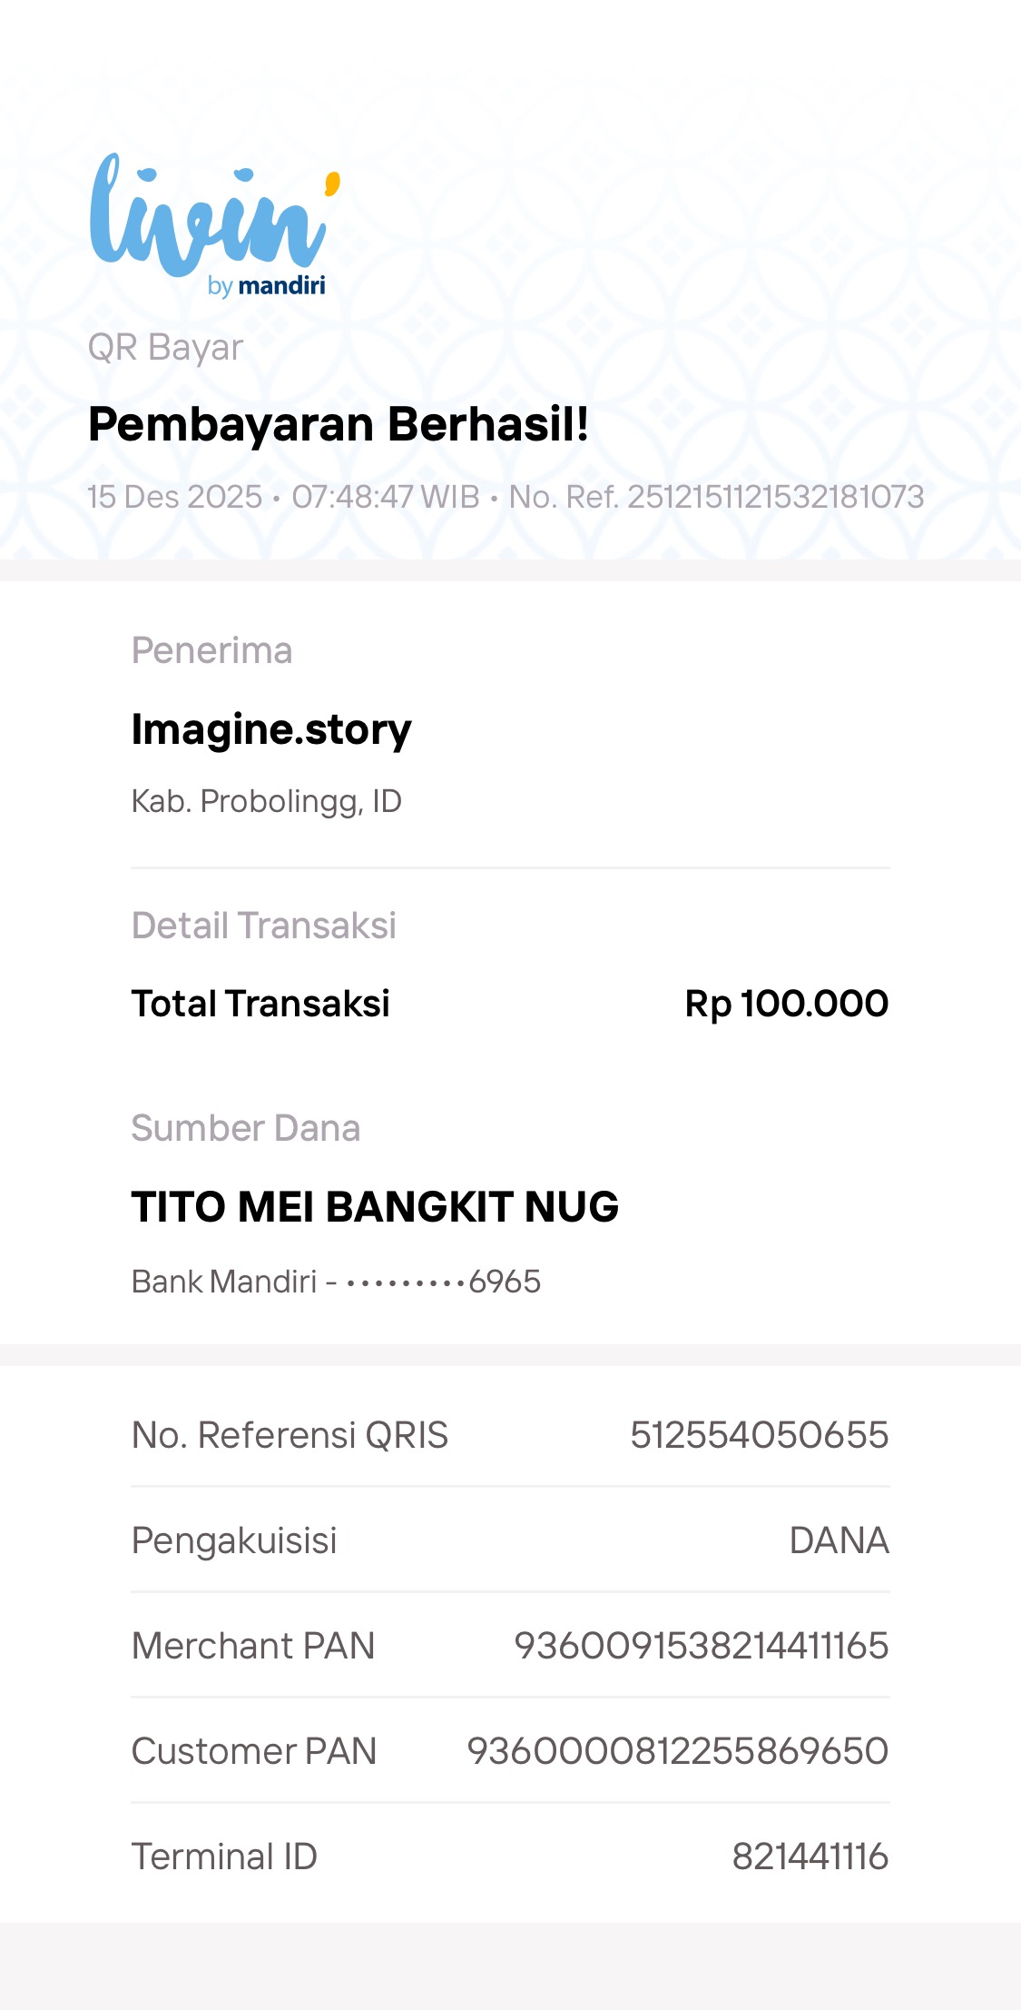The width and height of the screenshot is (1021, 2010).
Task: Tap the transaction date 15 Des 2025
Action: [x=174, y=497]
